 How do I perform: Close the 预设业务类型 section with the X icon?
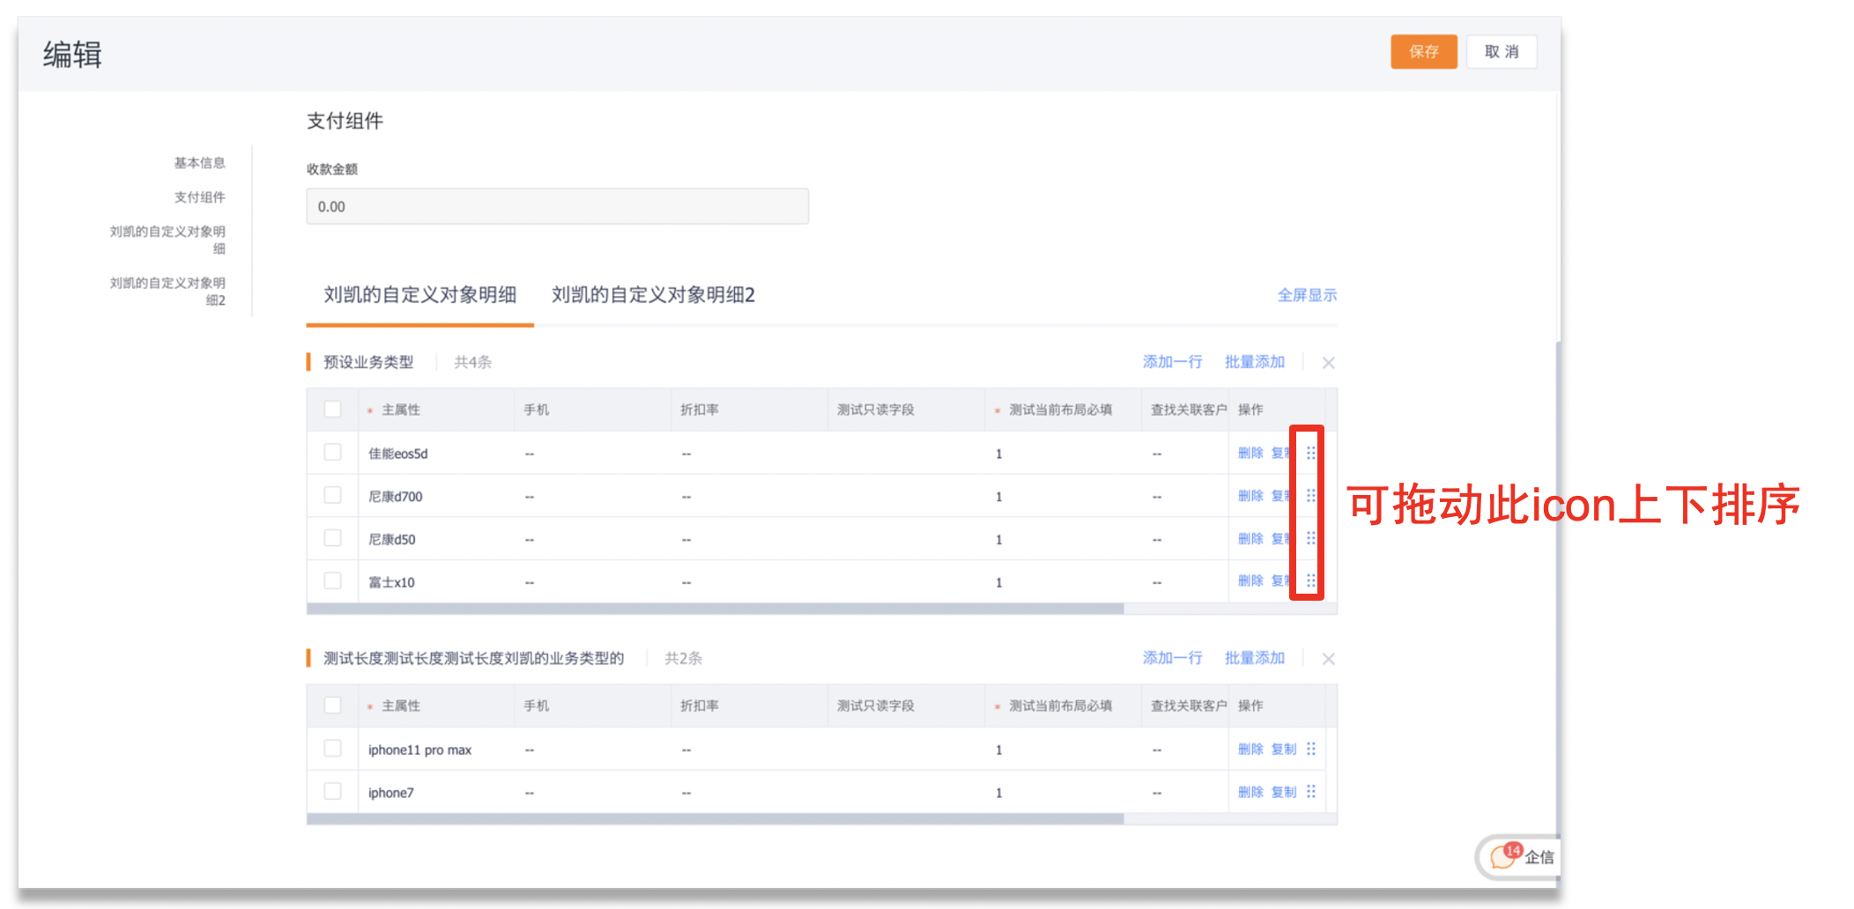(1329, 363)
